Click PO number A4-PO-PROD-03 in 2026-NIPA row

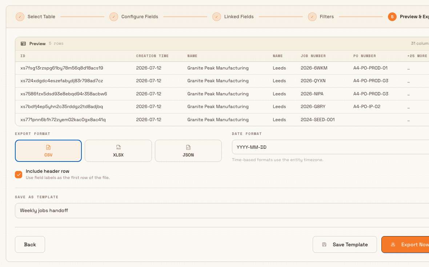click(371, 93)
